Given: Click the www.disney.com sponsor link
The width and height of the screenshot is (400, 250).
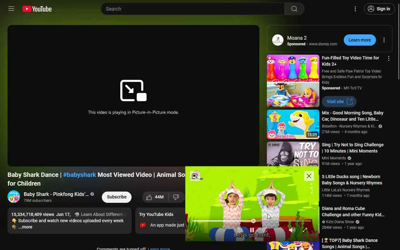Looking at the screenshot, I should tap(323, 44).
